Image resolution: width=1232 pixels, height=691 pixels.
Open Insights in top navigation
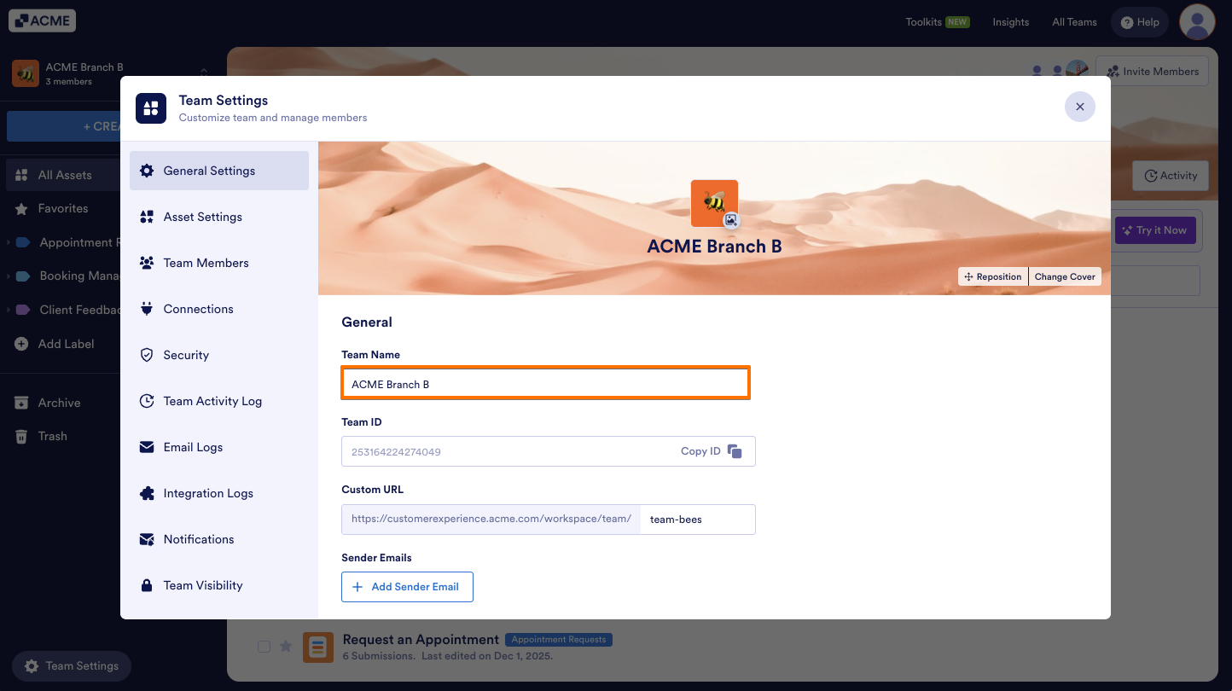pos(1011,22)
